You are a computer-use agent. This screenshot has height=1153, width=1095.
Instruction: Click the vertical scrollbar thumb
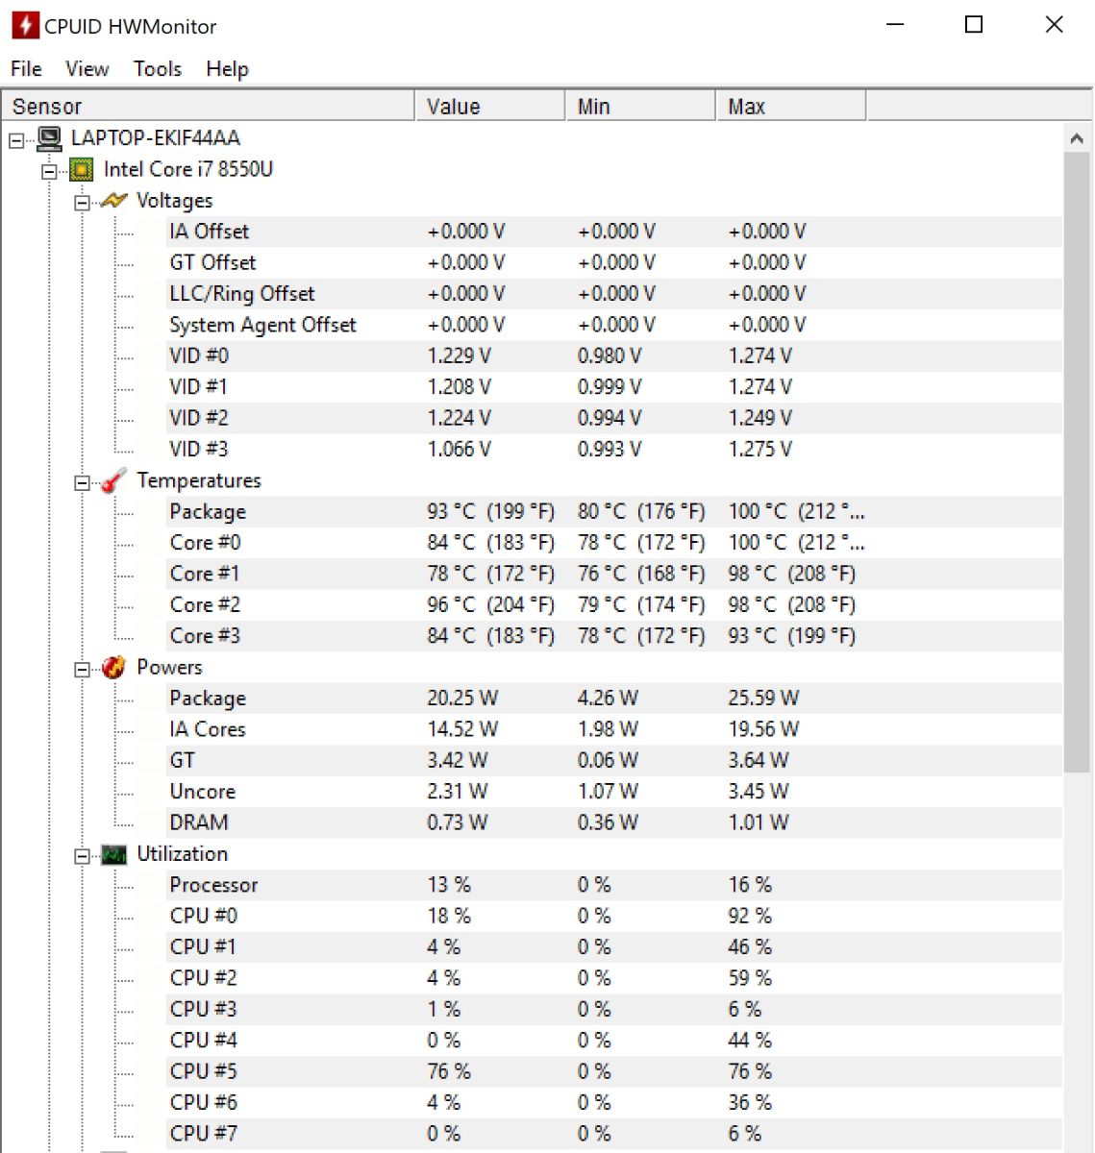tap(1077, 461)
